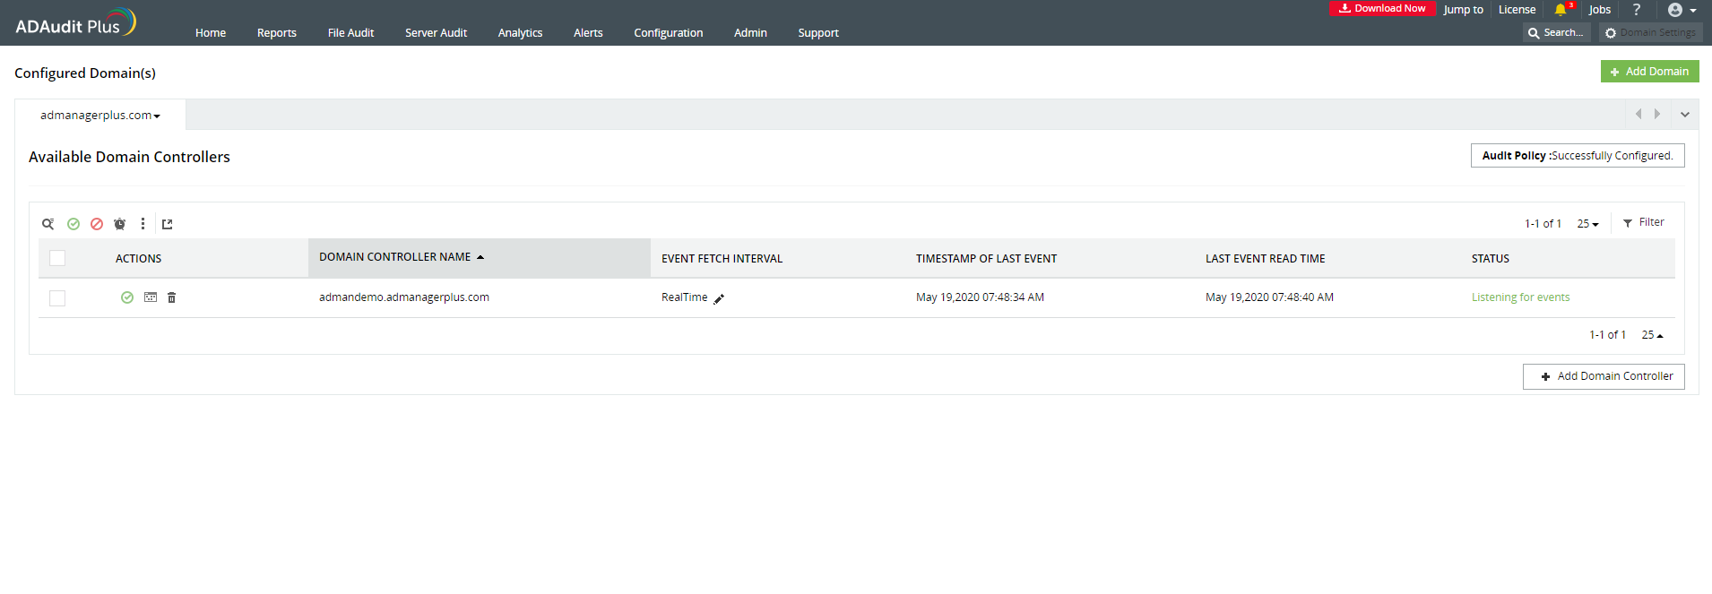Click the search magnifier icon in table toolbar

point(48,224)
